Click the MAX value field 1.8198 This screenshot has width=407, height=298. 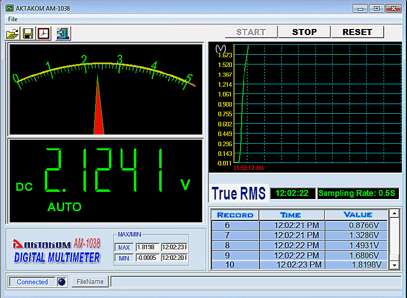tap(147, 247)
